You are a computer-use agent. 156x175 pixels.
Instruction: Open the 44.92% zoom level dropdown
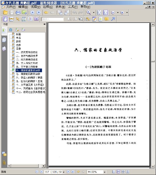tap(105, 172)
